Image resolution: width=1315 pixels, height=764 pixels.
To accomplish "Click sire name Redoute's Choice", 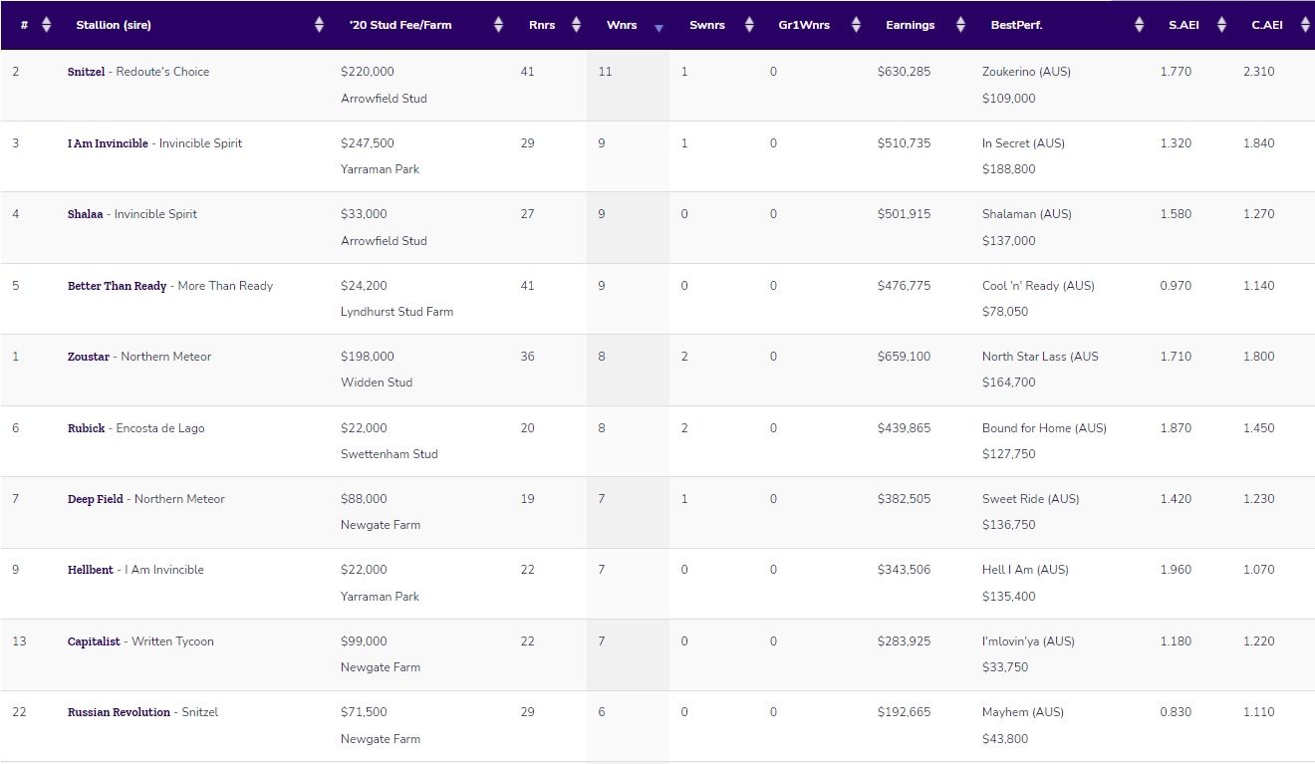I will pos(162,72).
